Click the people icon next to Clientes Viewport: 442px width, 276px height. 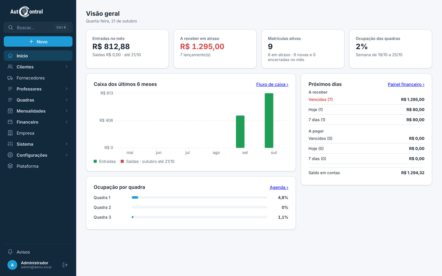tap(10, 67)
